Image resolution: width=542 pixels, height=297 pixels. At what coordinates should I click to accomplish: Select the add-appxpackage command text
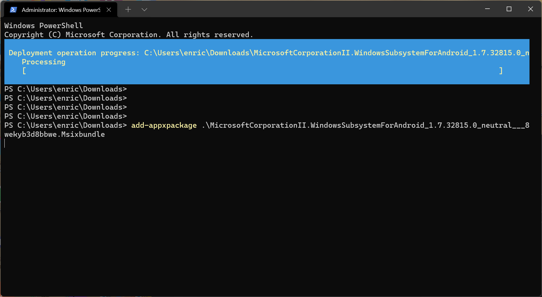(x=163, y=125)
